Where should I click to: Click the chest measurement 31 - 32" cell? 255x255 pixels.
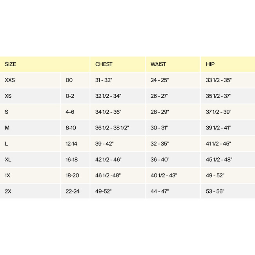click(104, 80)
